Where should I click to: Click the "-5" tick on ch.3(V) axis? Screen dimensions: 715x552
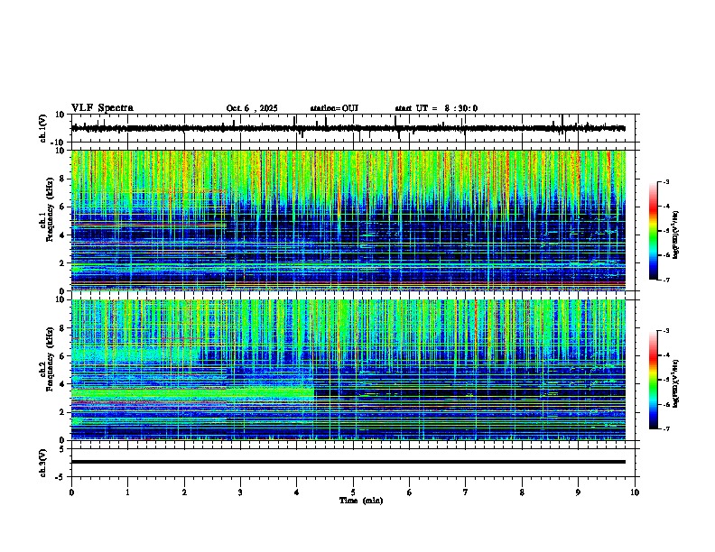[60, 477]
